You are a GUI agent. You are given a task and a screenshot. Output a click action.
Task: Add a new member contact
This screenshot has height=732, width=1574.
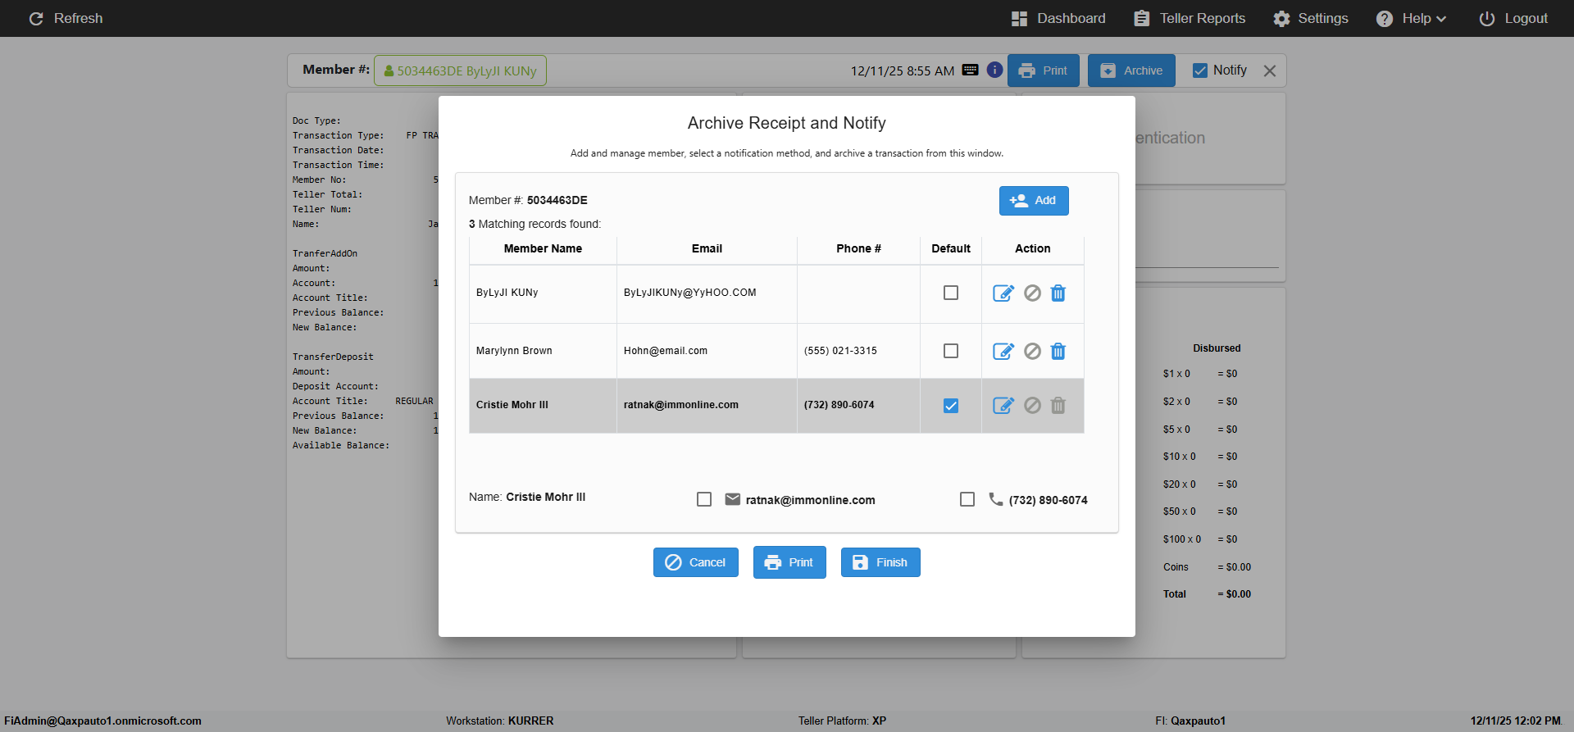pyautogui.click(x=1034, y=201)
